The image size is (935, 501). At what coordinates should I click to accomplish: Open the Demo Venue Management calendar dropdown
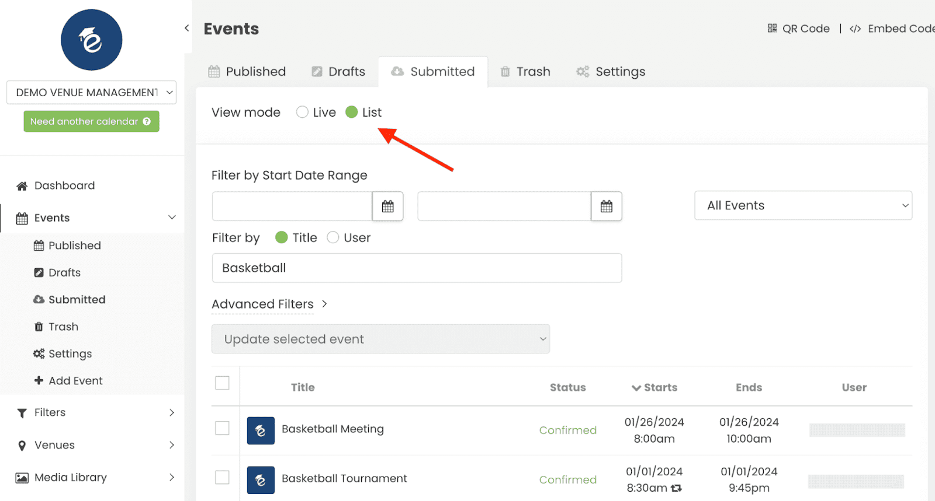92,92
